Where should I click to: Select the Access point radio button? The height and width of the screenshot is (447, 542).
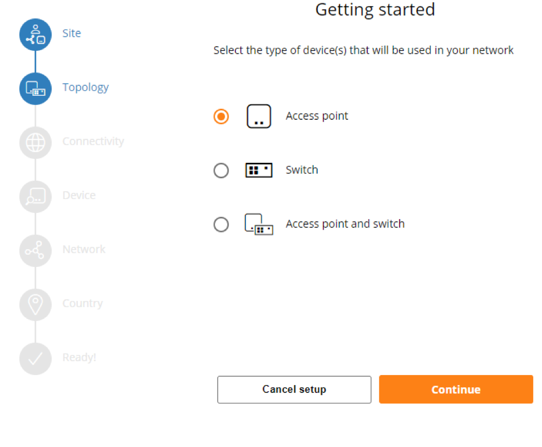click(x=221, y=116)
